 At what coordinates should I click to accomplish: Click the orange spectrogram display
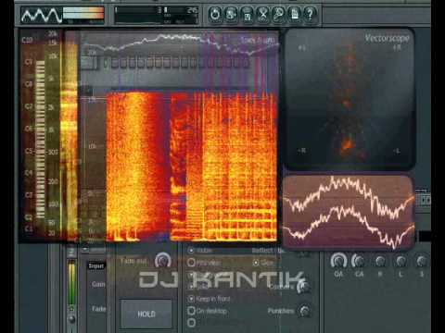[x=192, y=166]
